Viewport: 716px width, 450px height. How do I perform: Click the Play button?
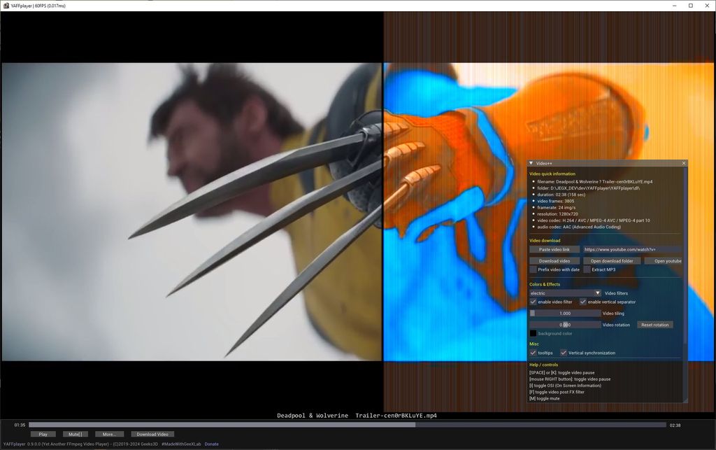43,435
